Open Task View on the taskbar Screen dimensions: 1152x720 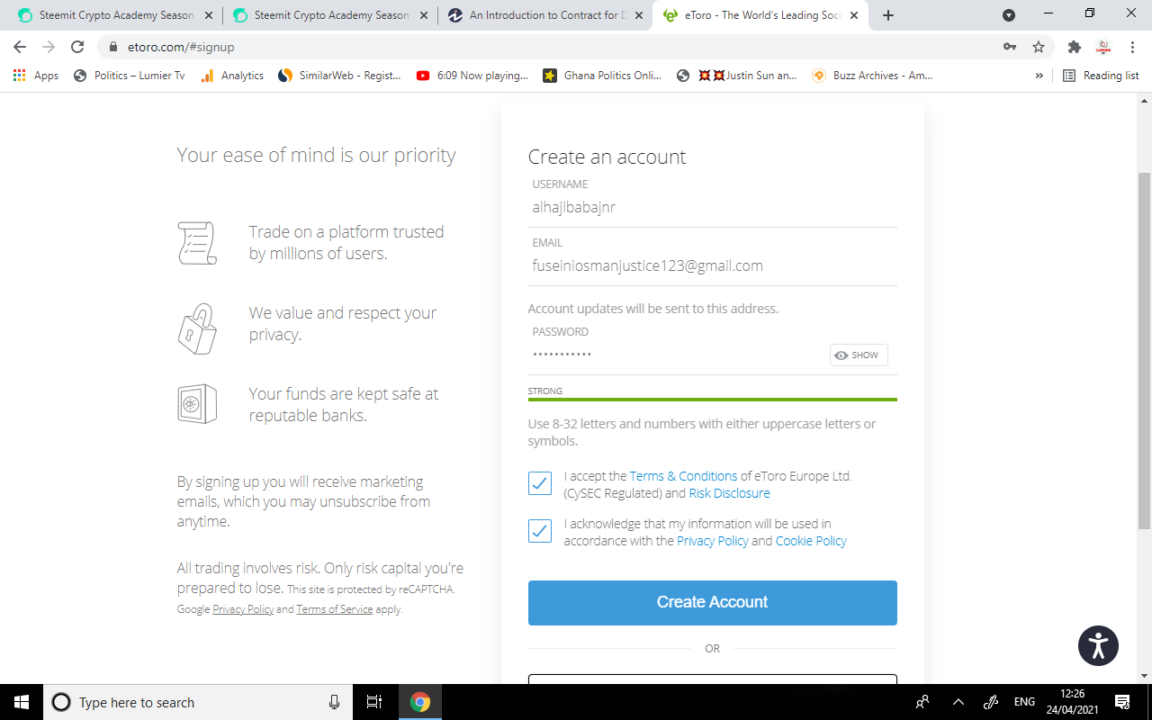(x=374, y=702)
